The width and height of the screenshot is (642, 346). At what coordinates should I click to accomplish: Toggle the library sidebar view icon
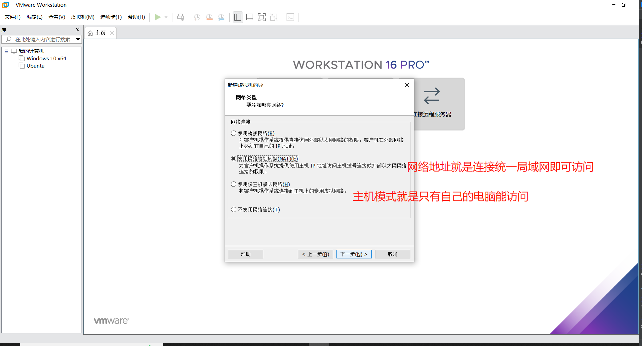[x=238, y=17]
